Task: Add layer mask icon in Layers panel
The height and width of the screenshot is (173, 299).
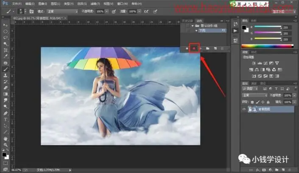Action: pyautogui.click(x=264, y=170)
